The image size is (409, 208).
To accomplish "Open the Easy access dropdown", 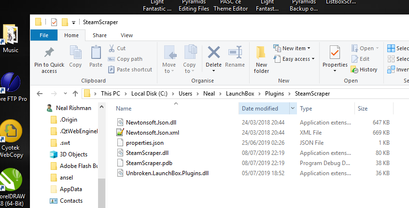I will click(x=294, y=59).
